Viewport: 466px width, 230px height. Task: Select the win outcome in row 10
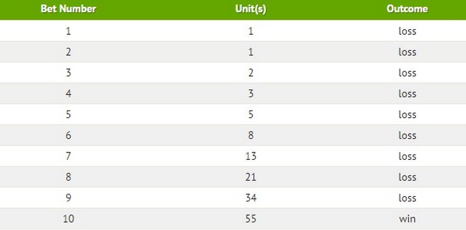407,219
